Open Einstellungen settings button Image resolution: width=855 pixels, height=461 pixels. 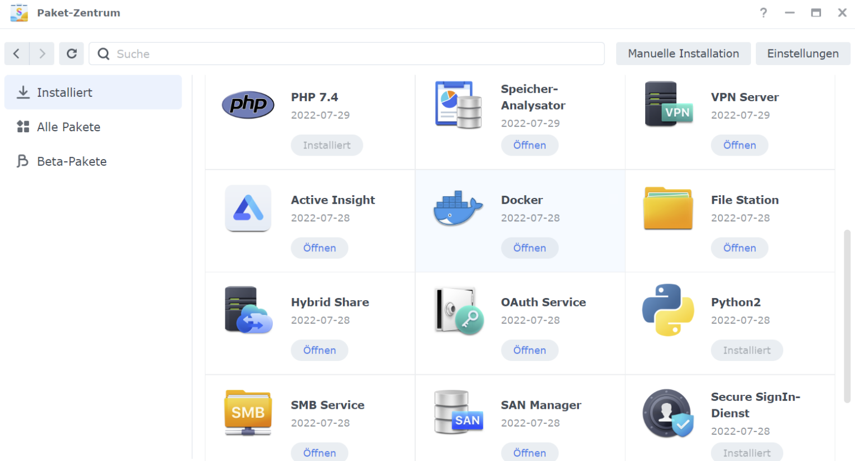[x=803, y=54]
